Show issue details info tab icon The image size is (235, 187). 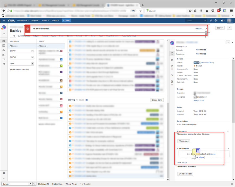172,53
